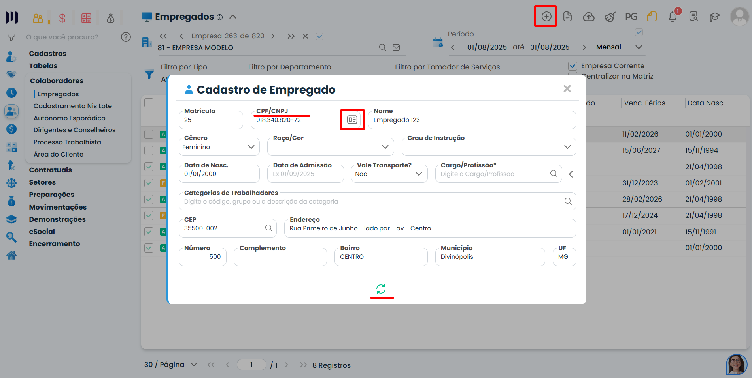Image resolution: width=752 pixels, height=378 pixels.
Task: Focus the Data de Admissão field
Action: (306, 174)
